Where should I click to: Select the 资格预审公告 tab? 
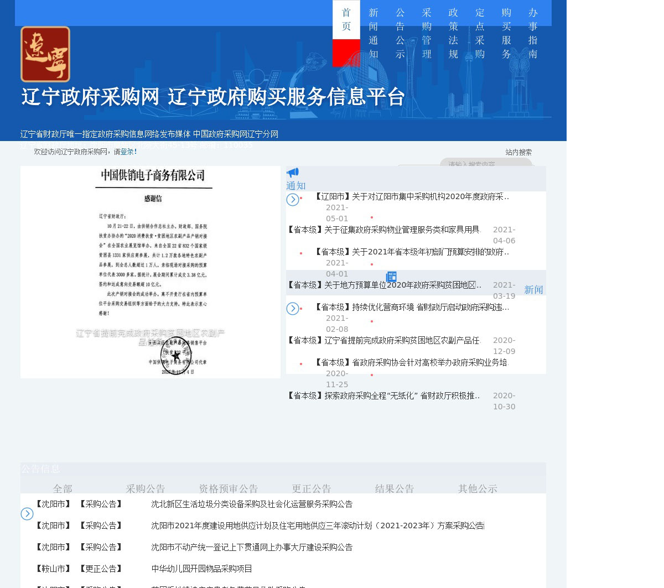point(229,488)
